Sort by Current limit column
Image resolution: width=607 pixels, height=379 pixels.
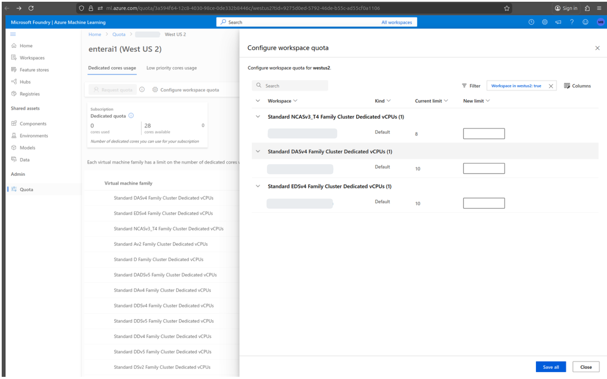(x=432, y=101)
